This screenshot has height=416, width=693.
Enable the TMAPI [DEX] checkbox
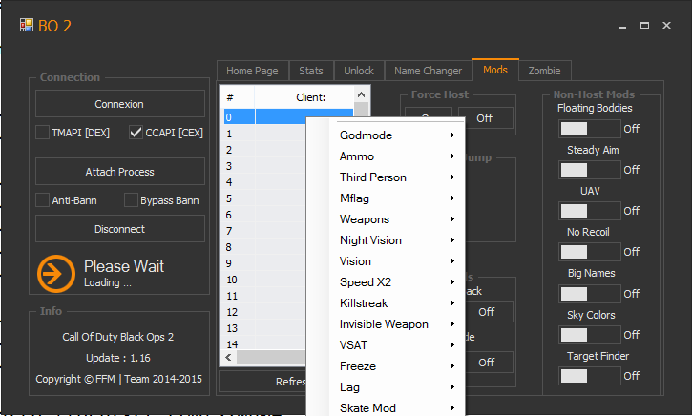pos(42,133)
